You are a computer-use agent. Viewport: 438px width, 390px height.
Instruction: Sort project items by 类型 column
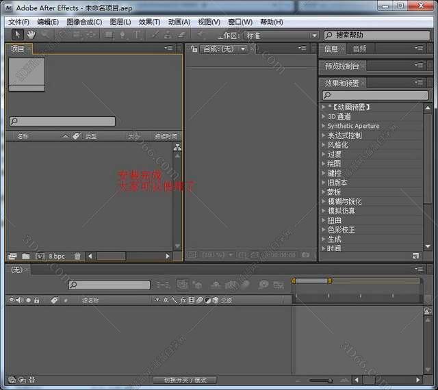click(91, 136)
